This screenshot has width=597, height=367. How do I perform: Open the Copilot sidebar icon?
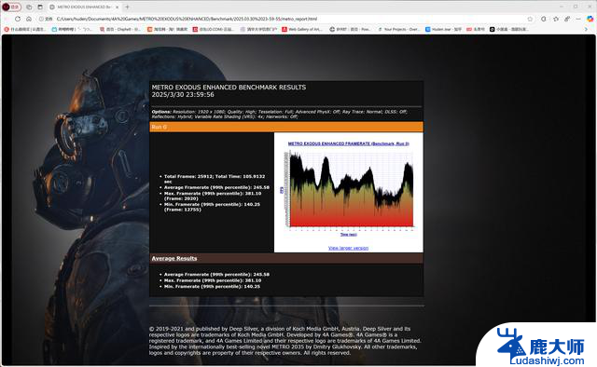tap(590, 19)
